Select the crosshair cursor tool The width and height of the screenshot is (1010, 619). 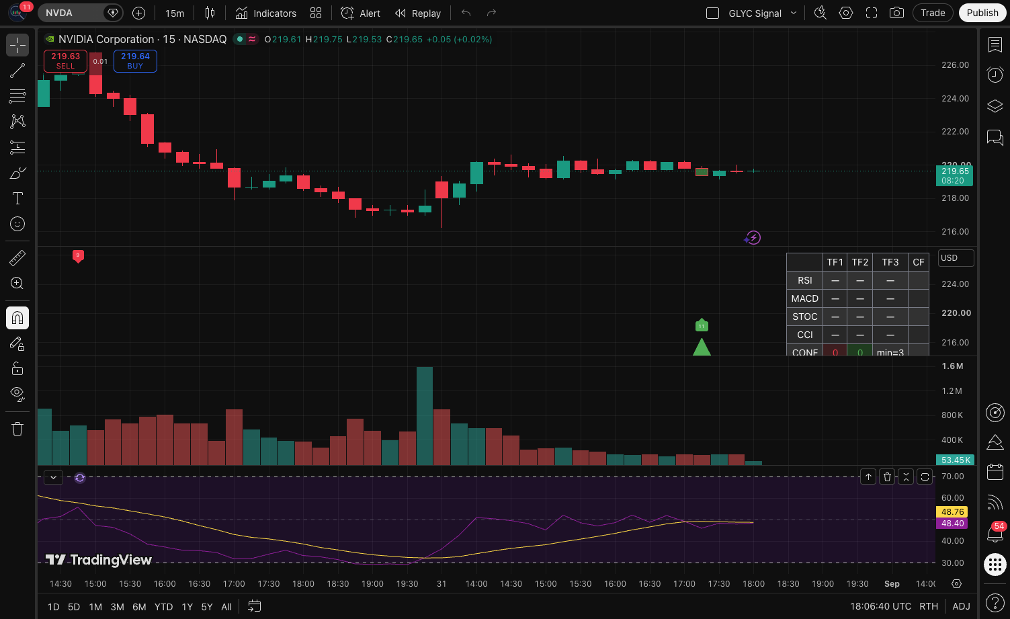click(17, 45)
